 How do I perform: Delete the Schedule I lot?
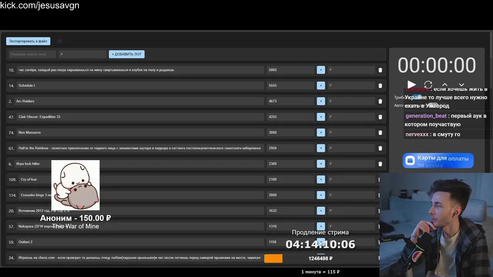380,85
